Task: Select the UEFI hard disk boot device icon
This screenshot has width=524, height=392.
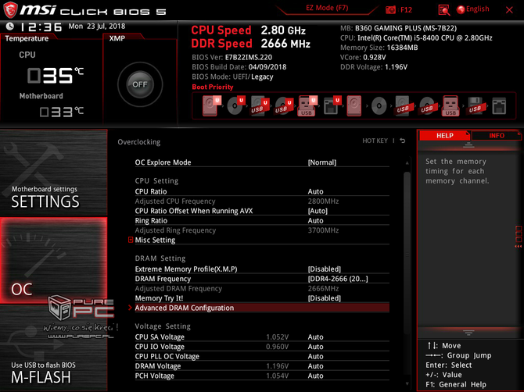Action: point(211,105)
